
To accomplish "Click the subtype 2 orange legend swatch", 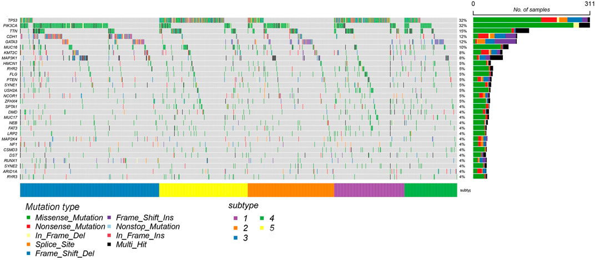I will tap(236, 228).
